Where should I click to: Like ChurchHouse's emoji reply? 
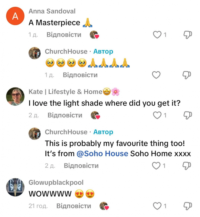(156, 75)
